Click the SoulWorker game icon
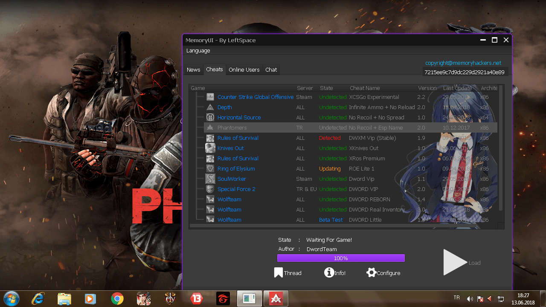 click(210, 179)
